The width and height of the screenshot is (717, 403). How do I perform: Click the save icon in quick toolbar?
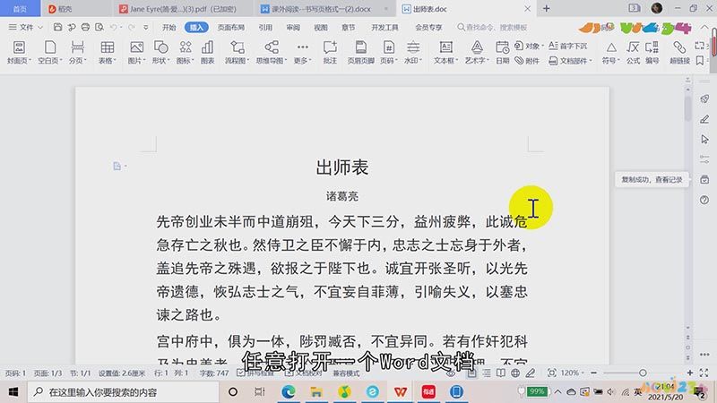(57, 28)
